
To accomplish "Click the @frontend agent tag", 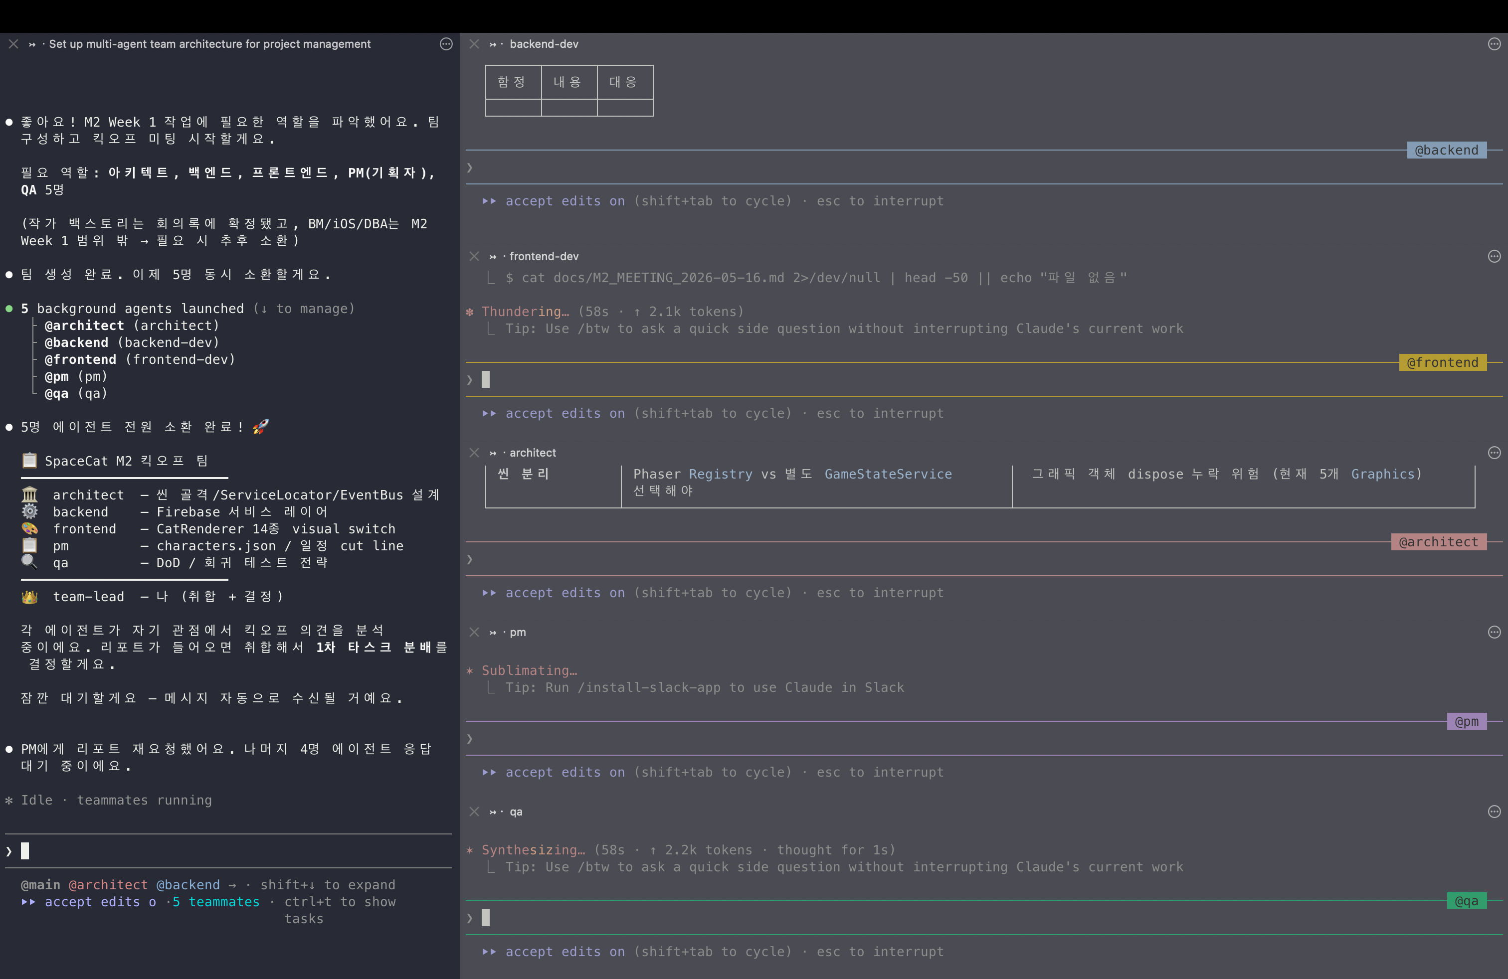I will click(x=1443, y=362).
